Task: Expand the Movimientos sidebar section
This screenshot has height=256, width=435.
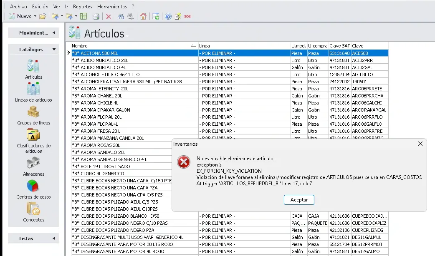Action: 33,33
